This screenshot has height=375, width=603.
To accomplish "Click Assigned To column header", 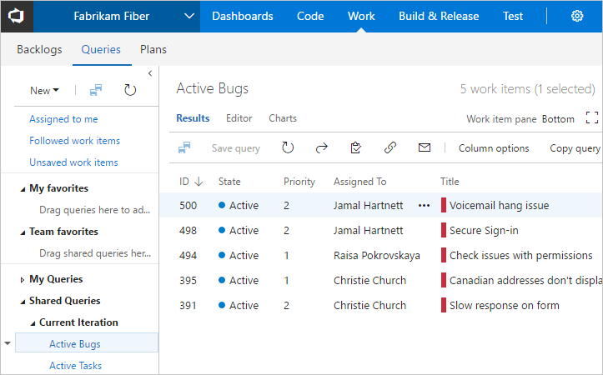I will pos(360,182).
